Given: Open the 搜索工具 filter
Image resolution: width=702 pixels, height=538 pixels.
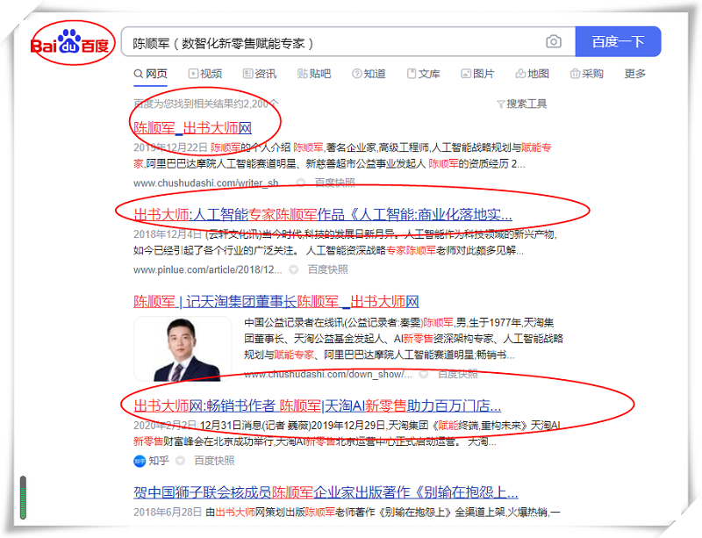Looking at the screenshot, I should point(521,104).
